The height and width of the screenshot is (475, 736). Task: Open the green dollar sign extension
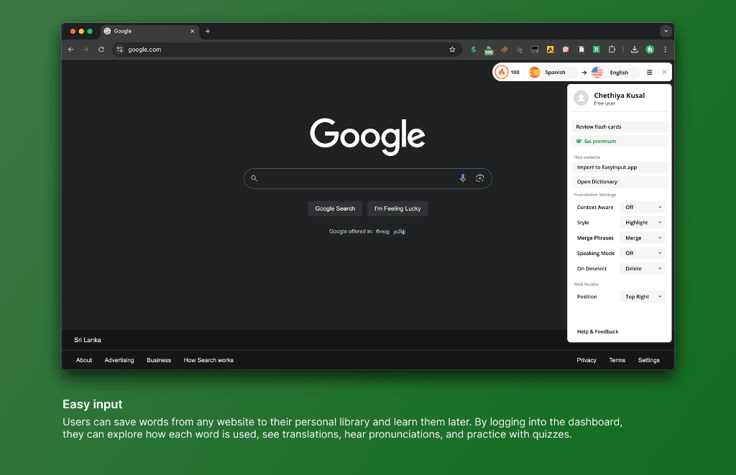473,50
